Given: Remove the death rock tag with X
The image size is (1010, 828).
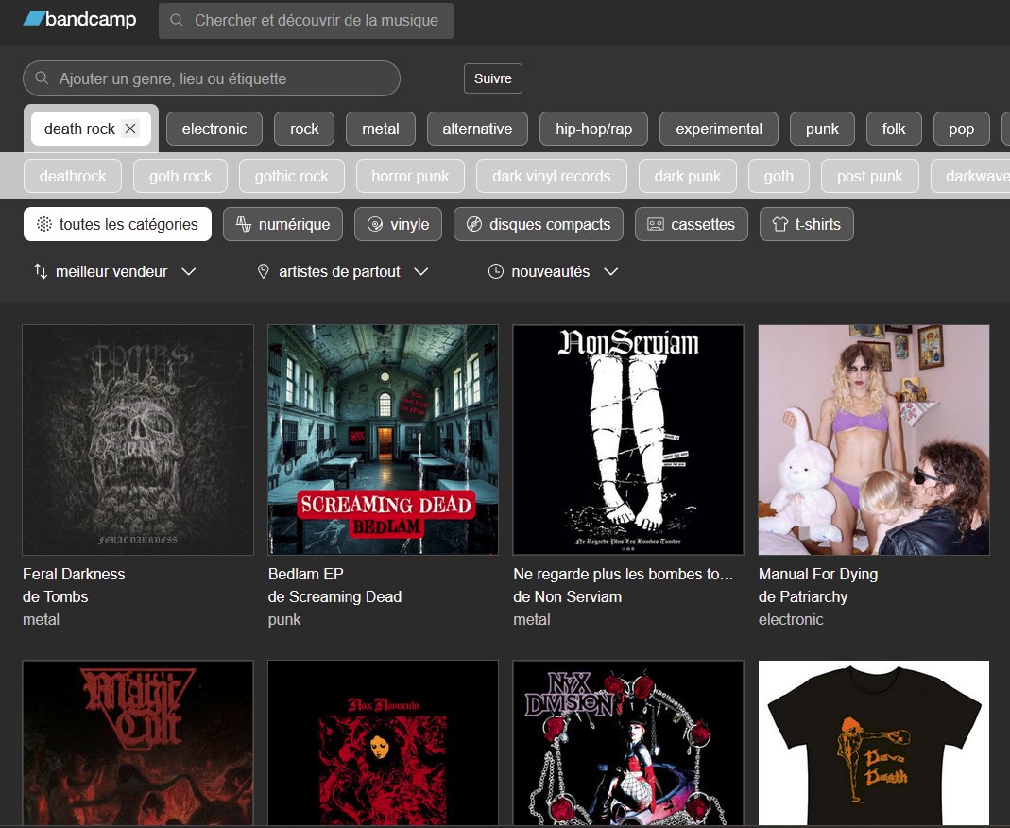Looking at the screenshot, I should tap(130, 129).
